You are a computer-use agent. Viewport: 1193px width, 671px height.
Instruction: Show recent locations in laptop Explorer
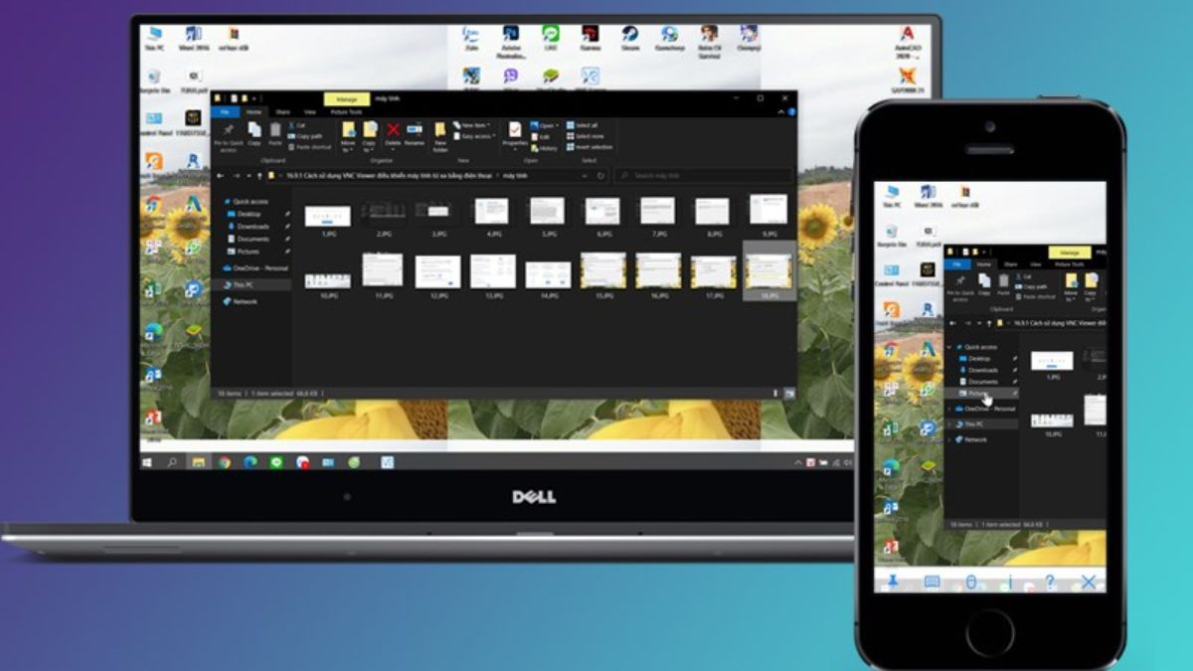(248, 175)
